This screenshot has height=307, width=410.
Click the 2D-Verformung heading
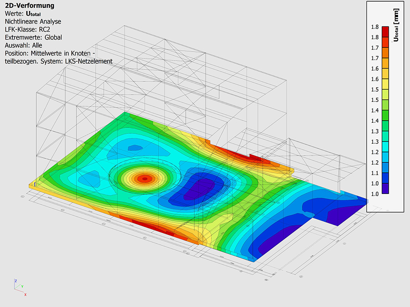(29, 6)
